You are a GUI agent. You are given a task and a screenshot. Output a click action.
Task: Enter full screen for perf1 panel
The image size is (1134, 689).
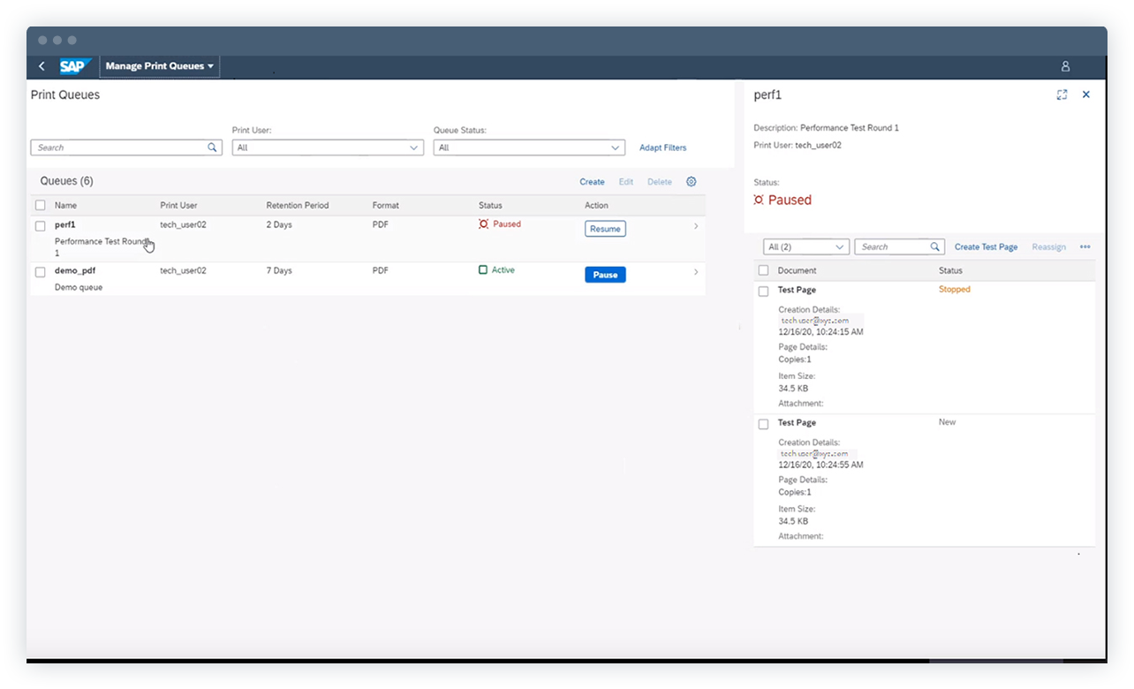pyautogui.click(x=1062, y=95)
